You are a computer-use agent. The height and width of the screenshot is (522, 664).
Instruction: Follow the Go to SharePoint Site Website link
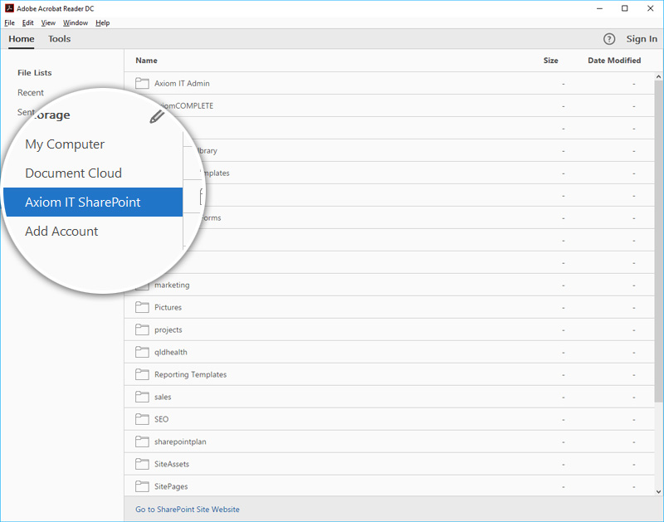188,510
